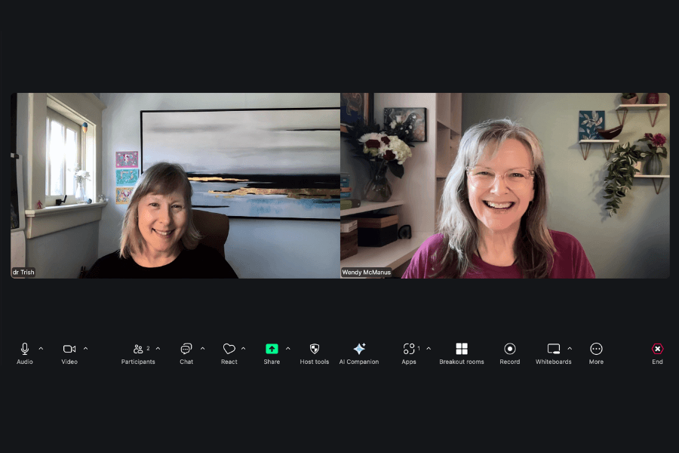Click the React heart icon
The image size is (679, 453).
(229, 349)
